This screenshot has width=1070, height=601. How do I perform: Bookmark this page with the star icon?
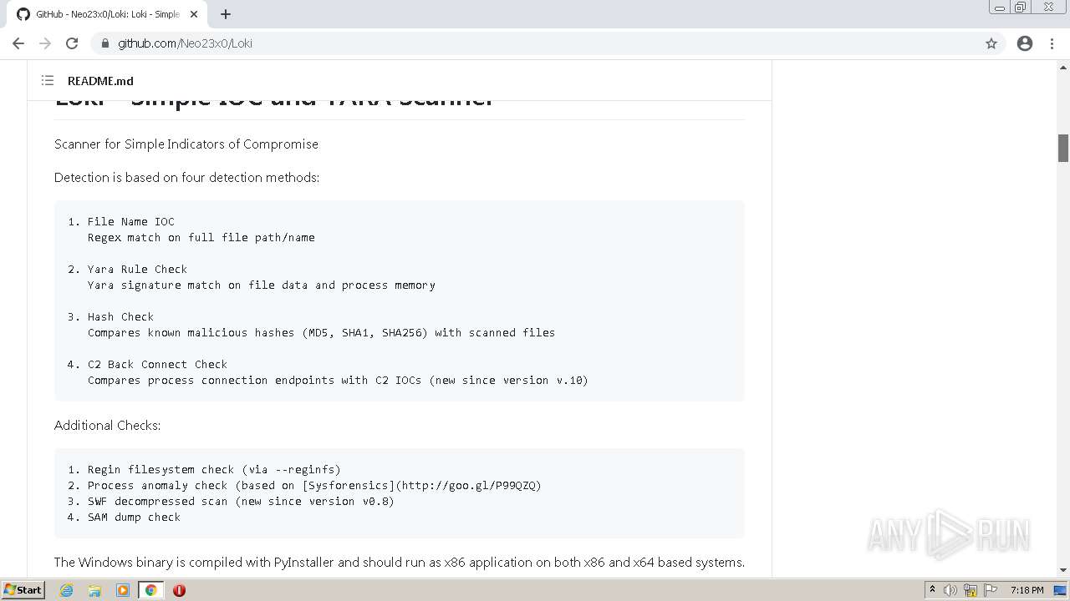point(991,43)
